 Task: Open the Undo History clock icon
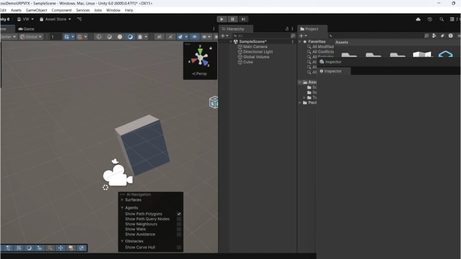(430, 19)
